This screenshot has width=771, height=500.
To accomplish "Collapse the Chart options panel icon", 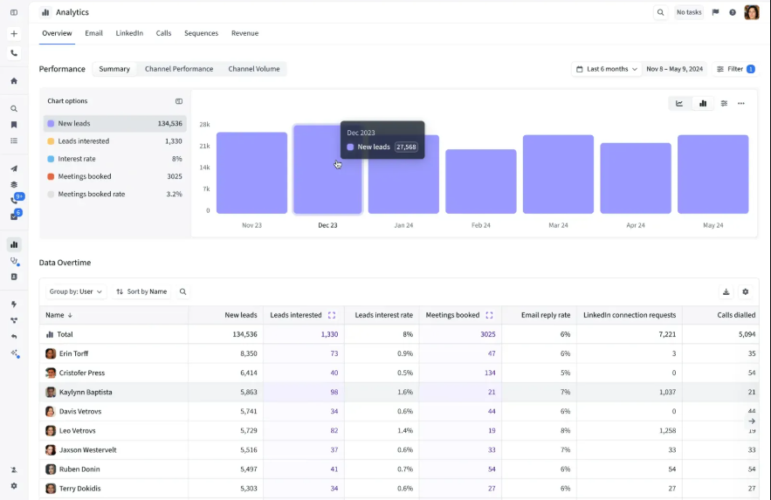I will pyautogui.click(x=179, y=101).
